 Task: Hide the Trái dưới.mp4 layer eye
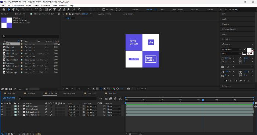point(2,112)
